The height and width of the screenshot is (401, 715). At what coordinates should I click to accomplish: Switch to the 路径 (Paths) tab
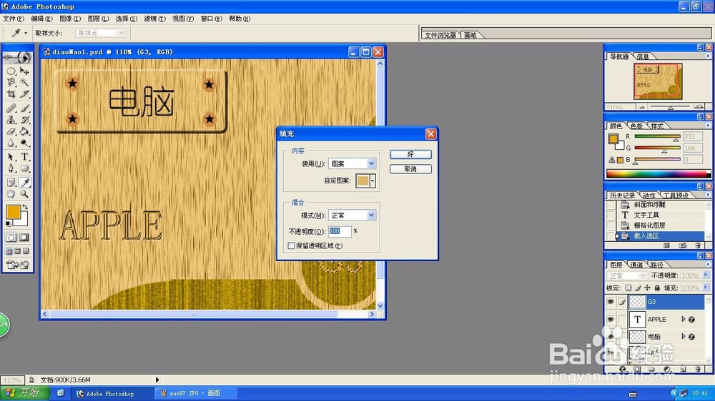point(657,265)
